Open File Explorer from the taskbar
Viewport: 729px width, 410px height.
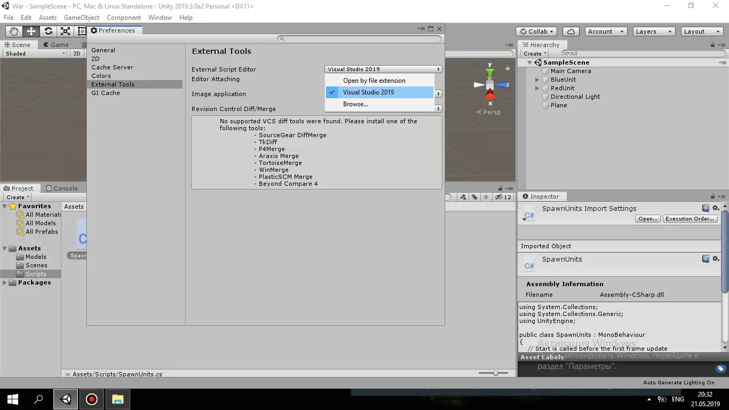click(117, 399)
